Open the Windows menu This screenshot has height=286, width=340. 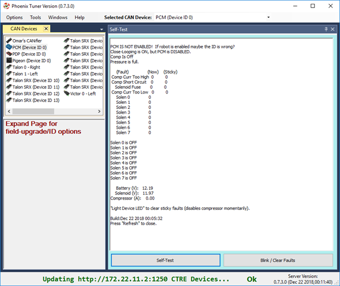(58, 17)
